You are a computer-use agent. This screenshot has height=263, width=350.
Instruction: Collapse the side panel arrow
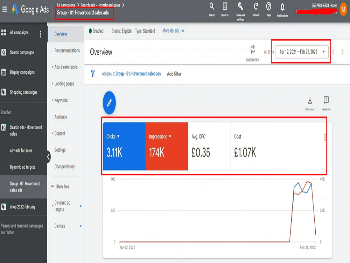48,156
